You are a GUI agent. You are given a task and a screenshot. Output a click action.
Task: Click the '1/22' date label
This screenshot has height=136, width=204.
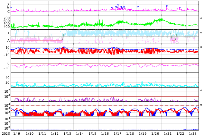180,134
